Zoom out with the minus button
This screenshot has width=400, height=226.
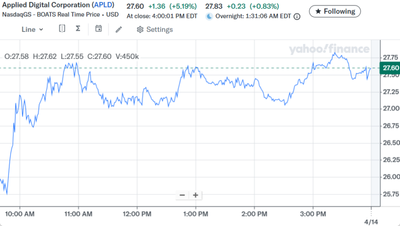click(x=182, y=195)
